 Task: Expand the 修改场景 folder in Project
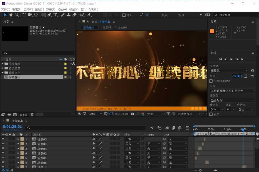[3, 68]
